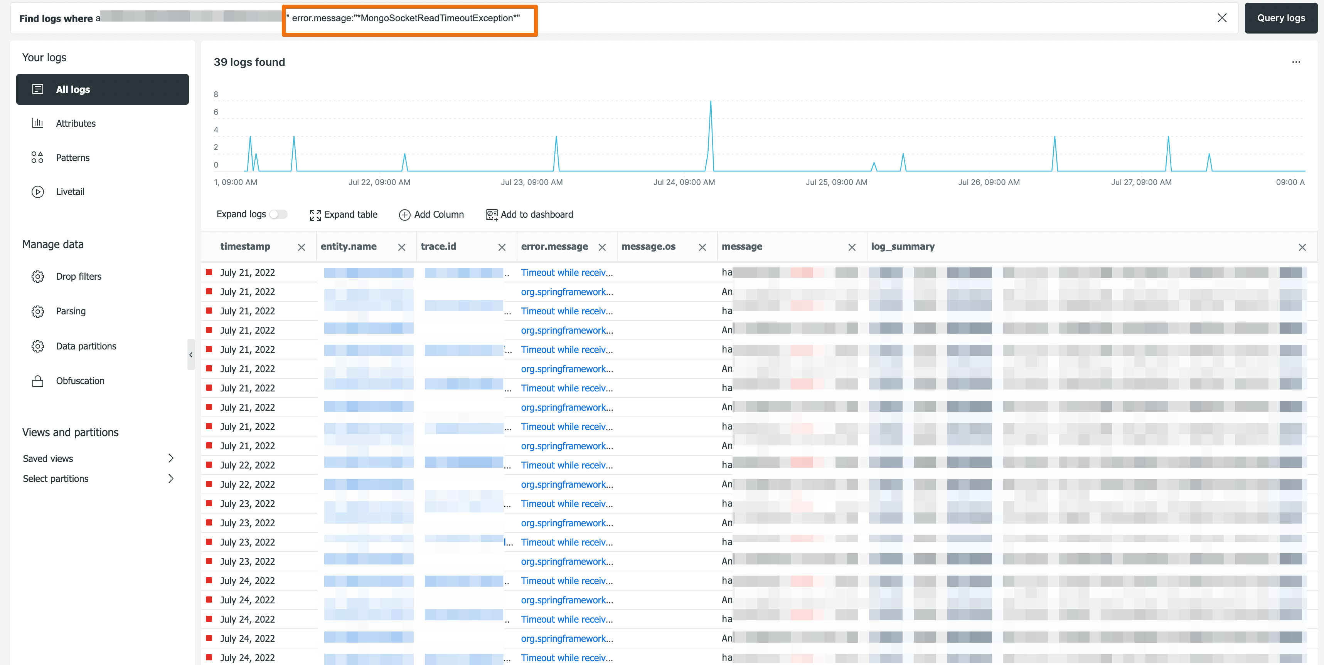Click the trace.id column header
The image size is (1324, 665).
point(438,247)
